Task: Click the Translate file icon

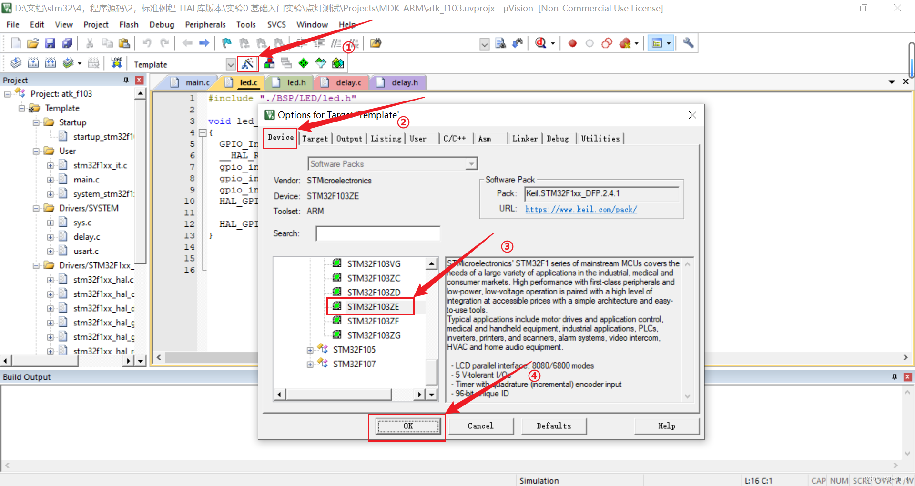Action: [16, 63]
